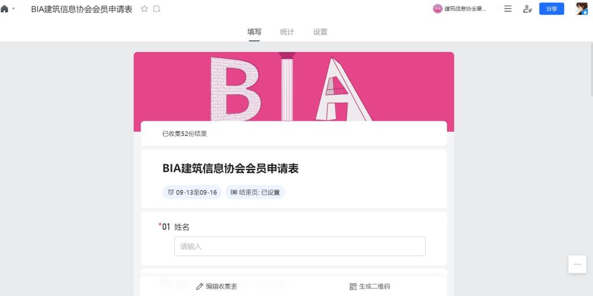Open the user avatar profile
The image size is (593, 296).
581,9
